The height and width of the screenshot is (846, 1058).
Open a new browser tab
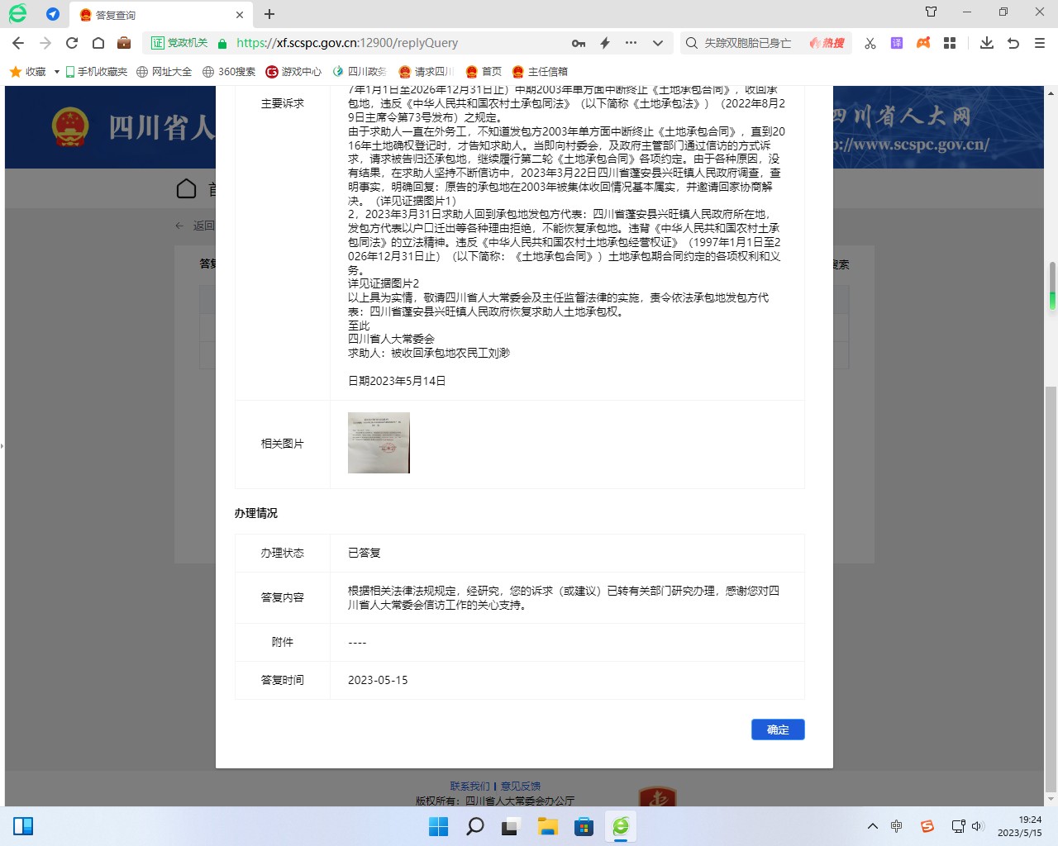coord(269,14)
